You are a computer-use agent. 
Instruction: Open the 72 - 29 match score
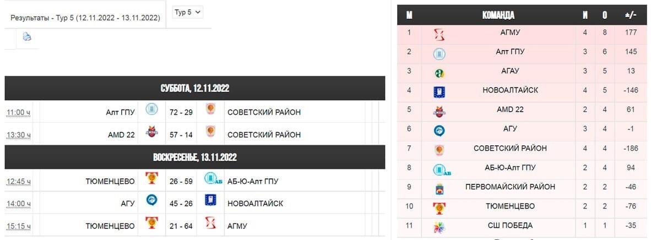[181, 112]
